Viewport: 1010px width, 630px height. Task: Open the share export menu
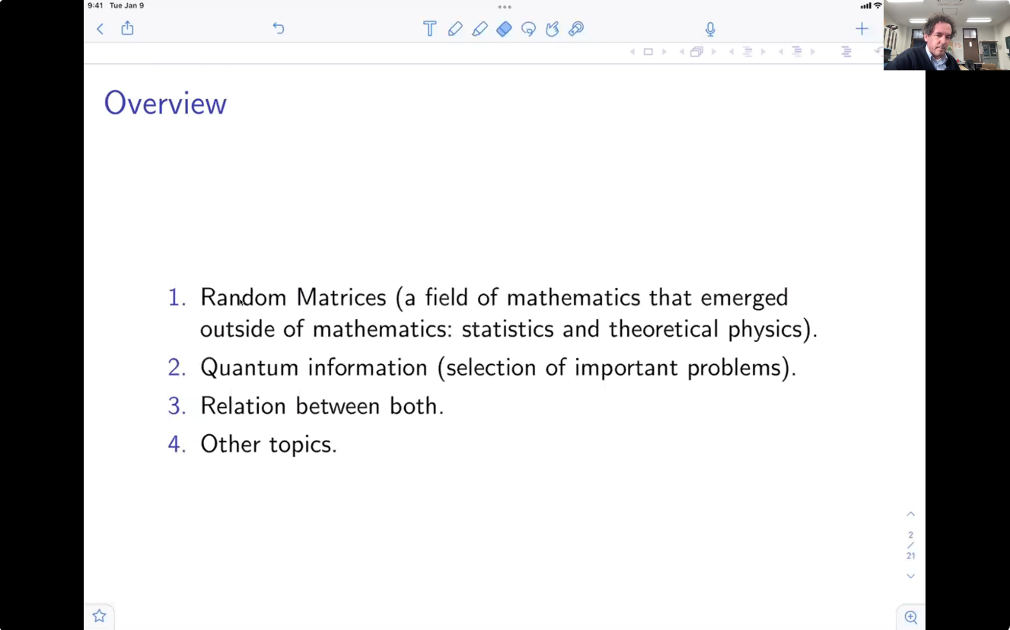click(127, 28)
